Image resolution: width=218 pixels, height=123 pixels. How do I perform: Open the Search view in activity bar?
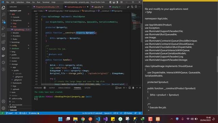(x=3, y=14)
